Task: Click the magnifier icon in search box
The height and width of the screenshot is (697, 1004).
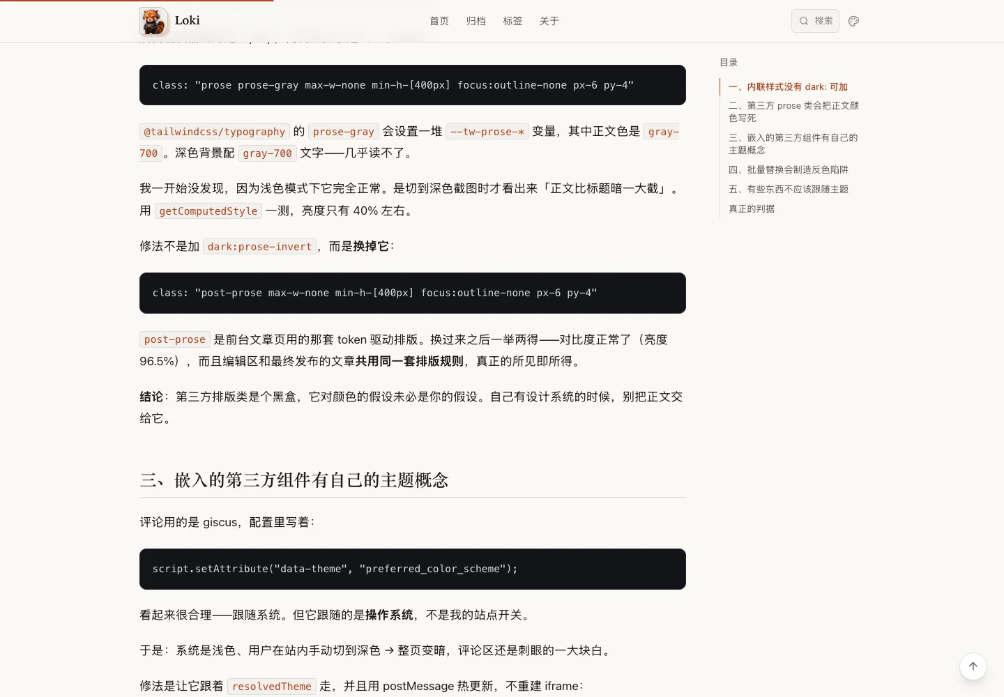Action: coord(804,21)
